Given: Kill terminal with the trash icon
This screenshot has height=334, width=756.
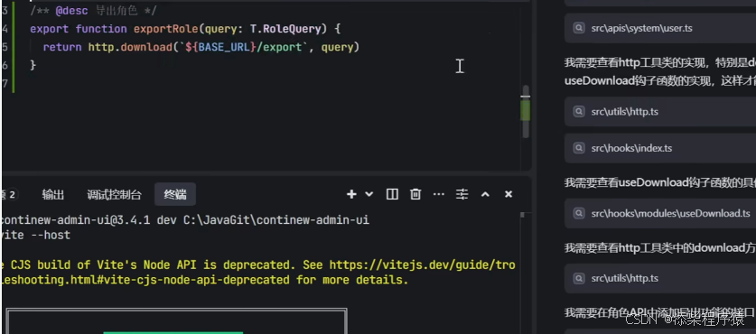Looking at the screenshot, I should [x=415, y=194].
